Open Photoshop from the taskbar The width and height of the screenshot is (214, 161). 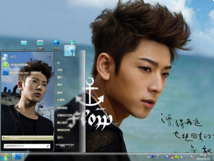tap(18, 157)
